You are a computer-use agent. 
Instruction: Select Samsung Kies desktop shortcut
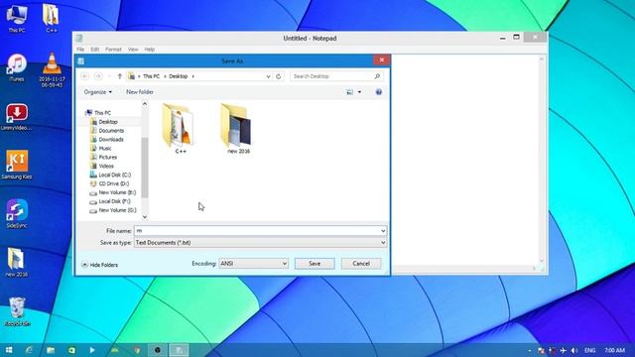pyautogui.click(x=17, y=165)
